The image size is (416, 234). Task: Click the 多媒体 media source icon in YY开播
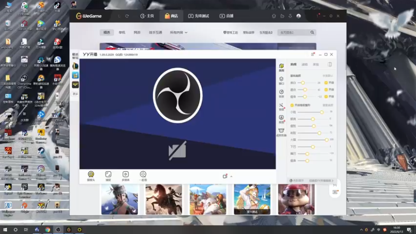(x=125, y=176)
